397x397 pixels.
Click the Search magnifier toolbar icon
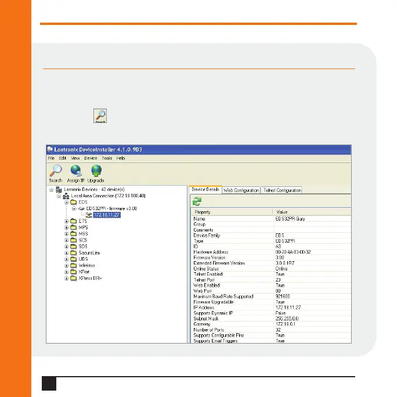pos(56,171)
